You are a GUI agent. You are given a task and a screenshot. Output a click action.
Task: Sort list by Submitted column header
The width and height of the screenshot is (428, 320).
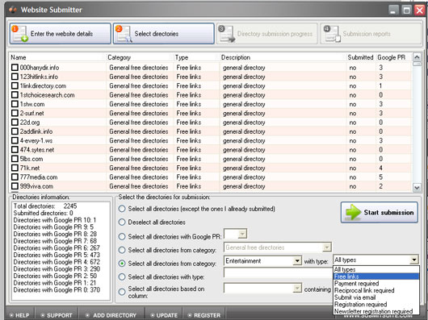(361, 57)
